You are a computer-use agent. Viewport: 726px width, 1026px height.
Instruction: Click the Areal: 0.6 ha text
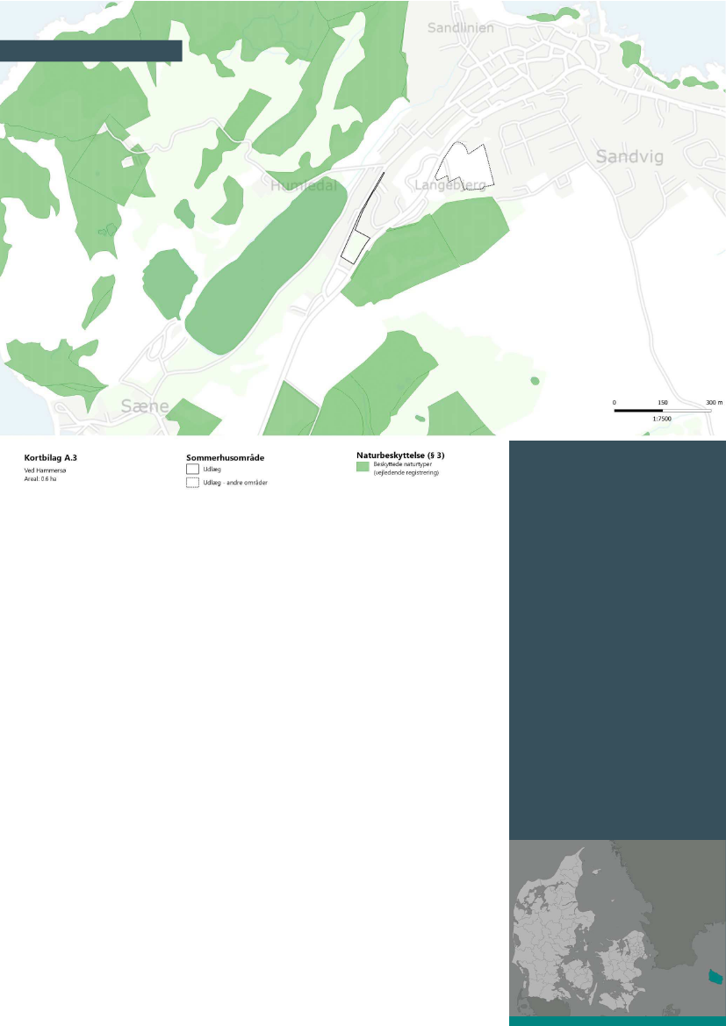click(x=40, y=478)
